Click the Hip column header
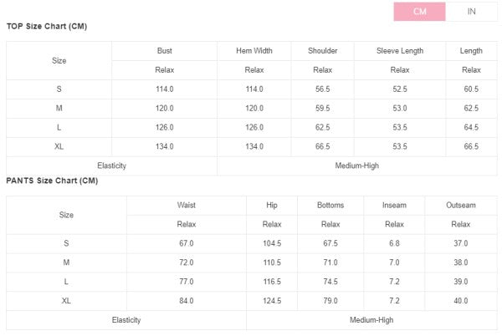The height and width of the screenshot is (336, 502). pyautogui.click(x=271, y=205)
